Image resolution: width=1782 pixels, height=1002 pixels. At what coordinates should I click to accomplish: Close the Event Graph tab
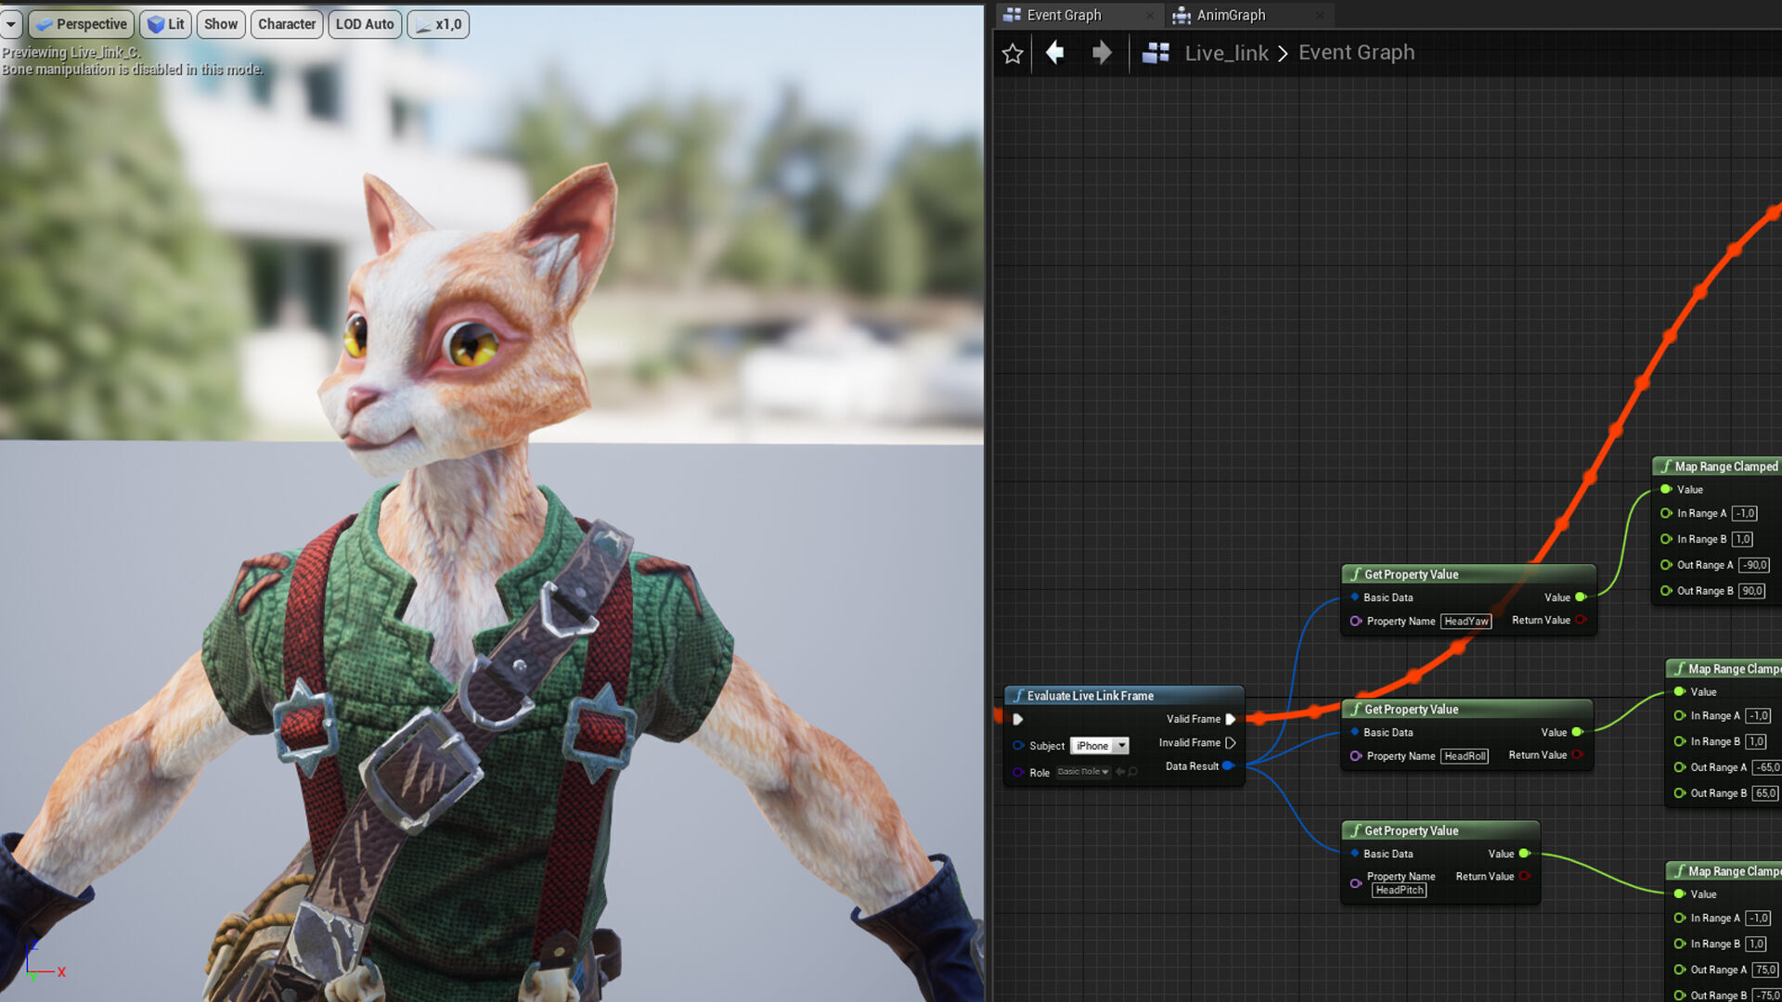[x=1150, y=15]
